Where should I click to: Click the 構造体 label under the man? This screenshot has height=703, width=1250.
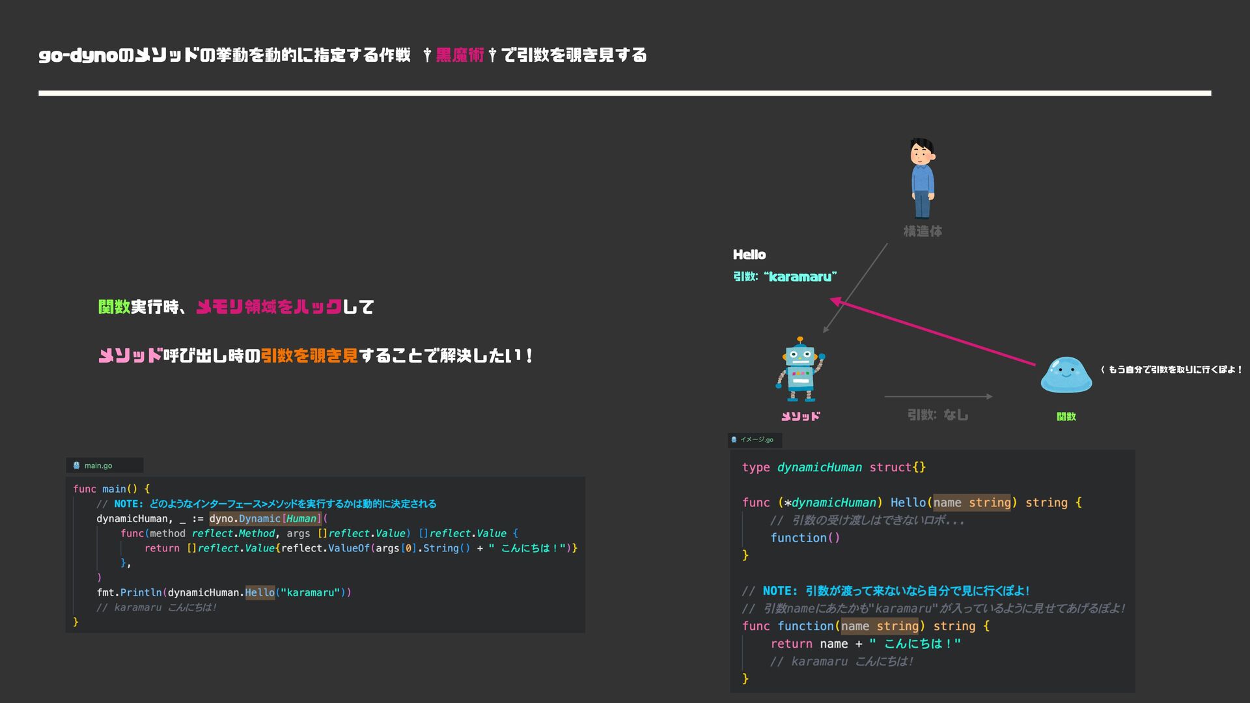[923, 231]
